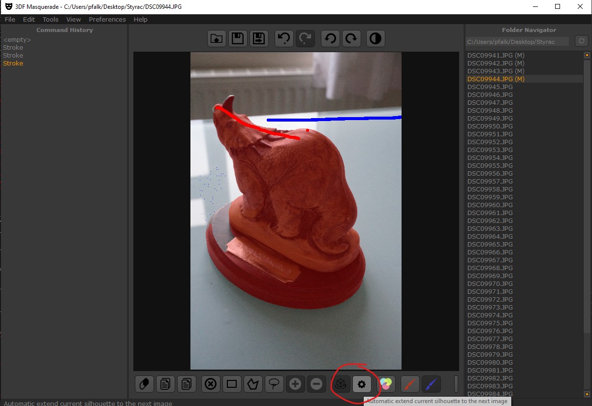Click the 3D cube icon in bottom toolbar
The image size is (592, 406).
point(341,384)
